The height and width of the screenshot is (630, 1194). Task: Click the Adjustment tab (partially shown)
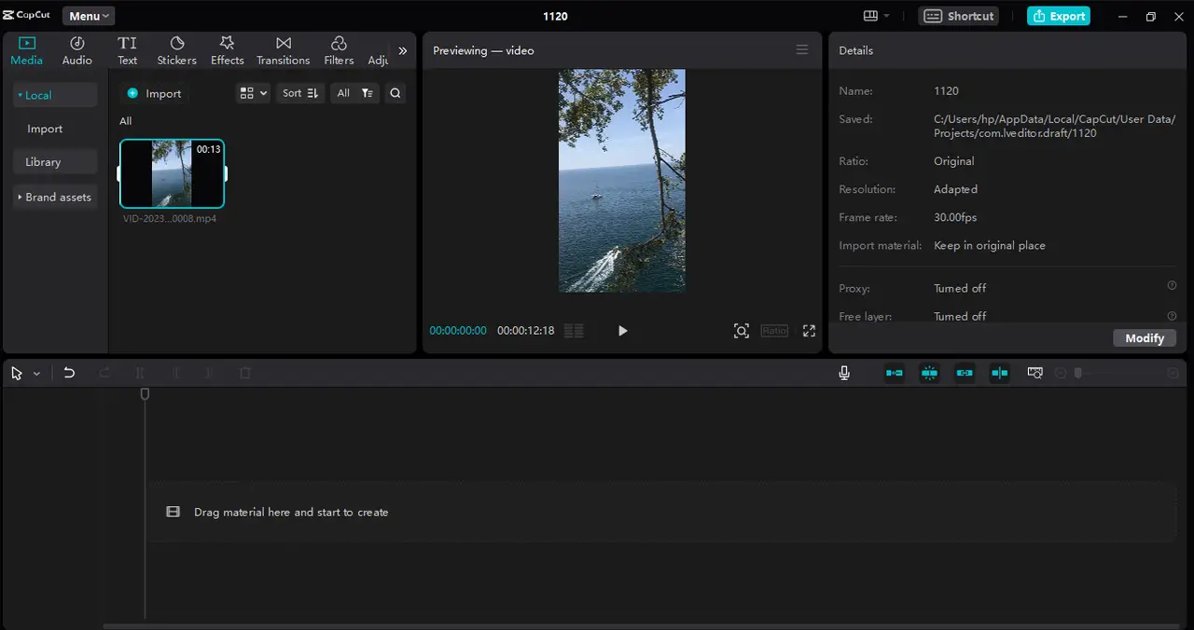pos(378,50)
